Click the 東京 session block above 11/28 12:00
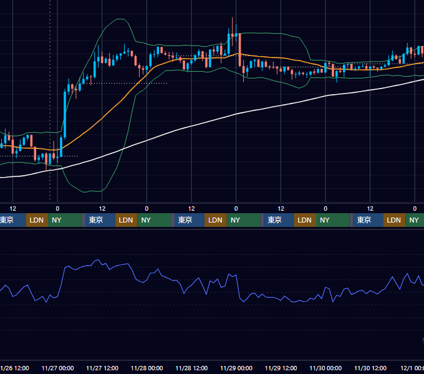424x374 pixels. pyautogui.click(x=190, y=220)
